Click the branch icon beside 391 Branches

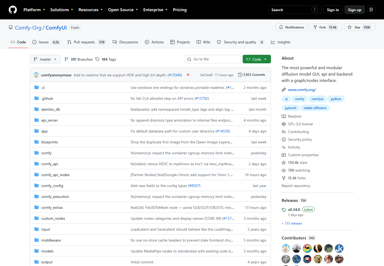66,59
